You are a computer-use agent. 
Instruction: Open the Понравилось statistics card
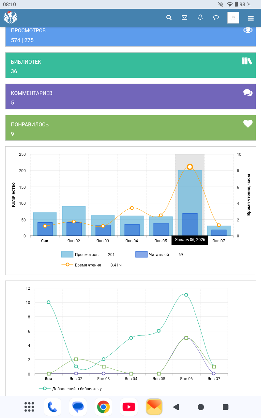tap(130, 128)
